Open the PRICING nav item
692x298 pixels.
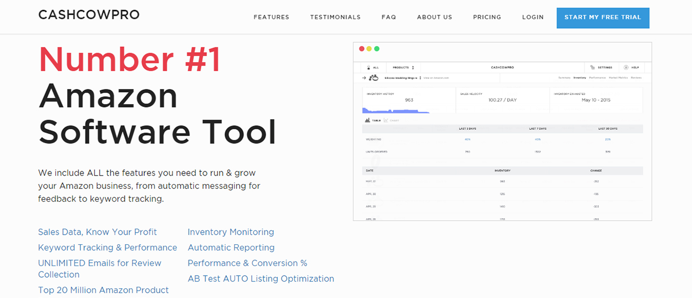487,17
